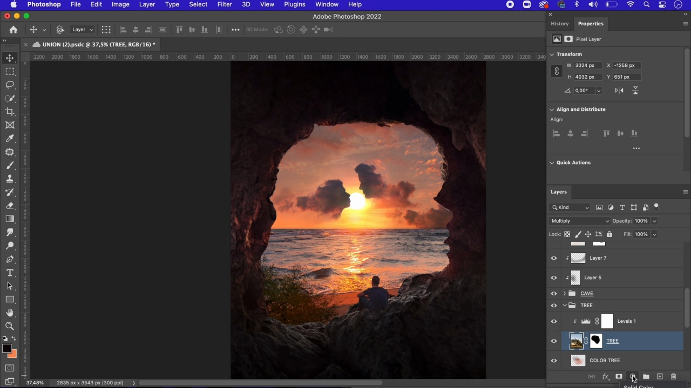Open the Filter menu

pyautogui.click(x=225, y=4)
